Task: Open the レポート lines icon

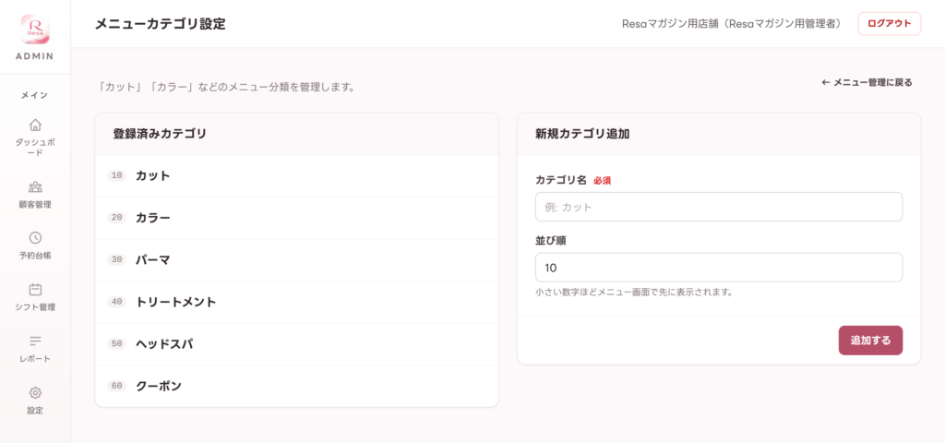Action: point(35,341)
